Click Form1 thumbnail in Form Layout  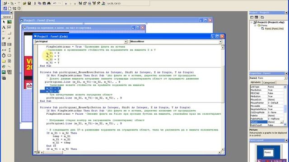[x=268, y=153]
